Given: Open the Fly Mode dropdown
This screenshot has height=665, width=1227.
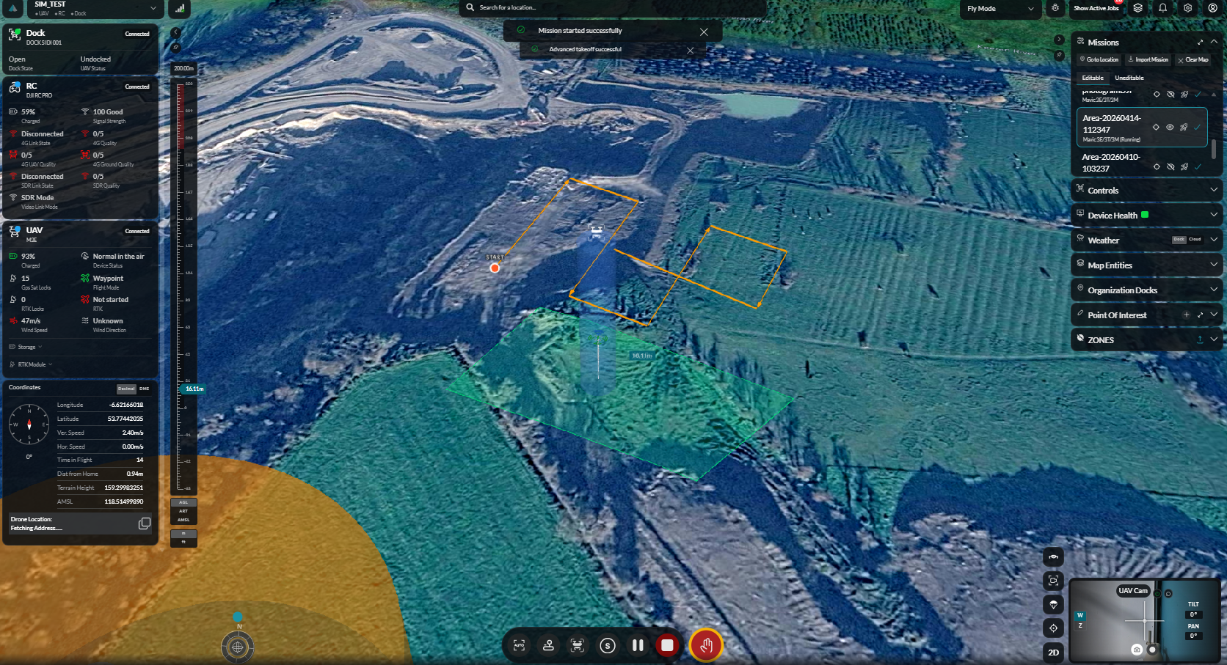Looking at the screenshot, I should 1000,9.
